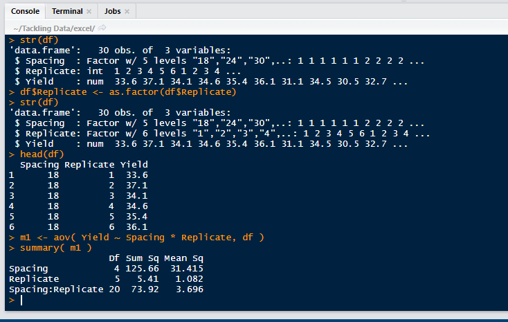Image resolution: width=508 pixels, height=322 pixels.
Task: Close the Terminal tab
Action: (x=89, y=11)
